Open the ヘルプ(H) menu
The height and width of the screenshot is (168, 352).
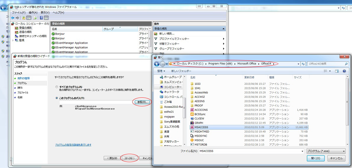point(58,12)
